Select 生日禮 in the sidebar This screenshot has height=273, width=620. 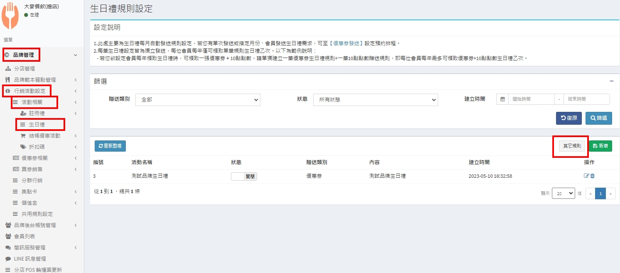click(x=37, y=125)
